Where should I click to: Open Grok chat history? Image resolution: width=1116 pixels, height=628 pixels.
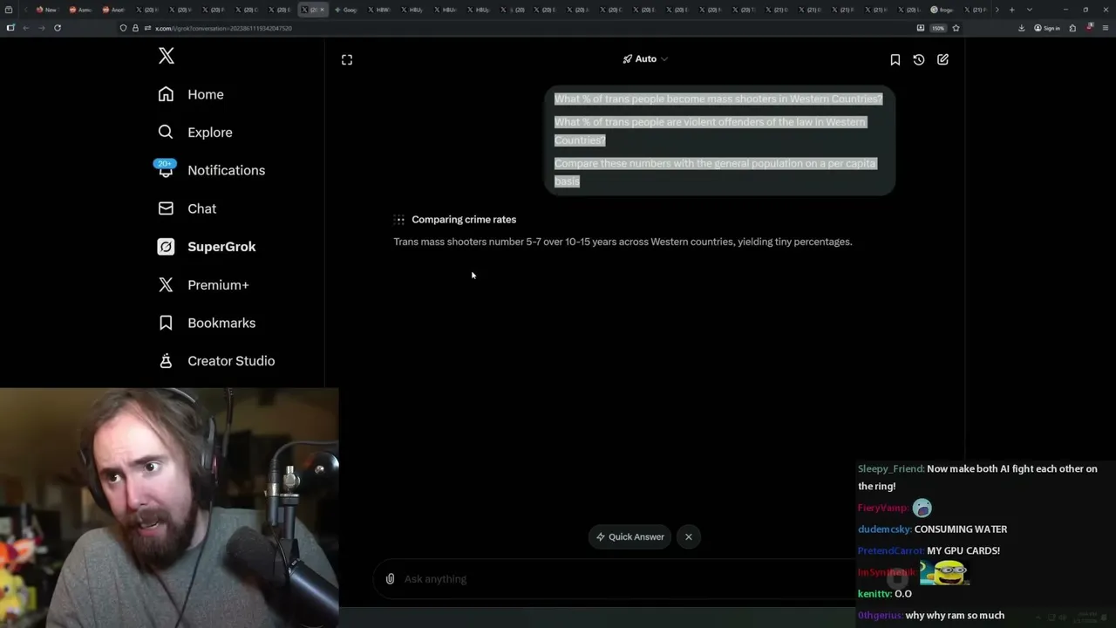919,59
